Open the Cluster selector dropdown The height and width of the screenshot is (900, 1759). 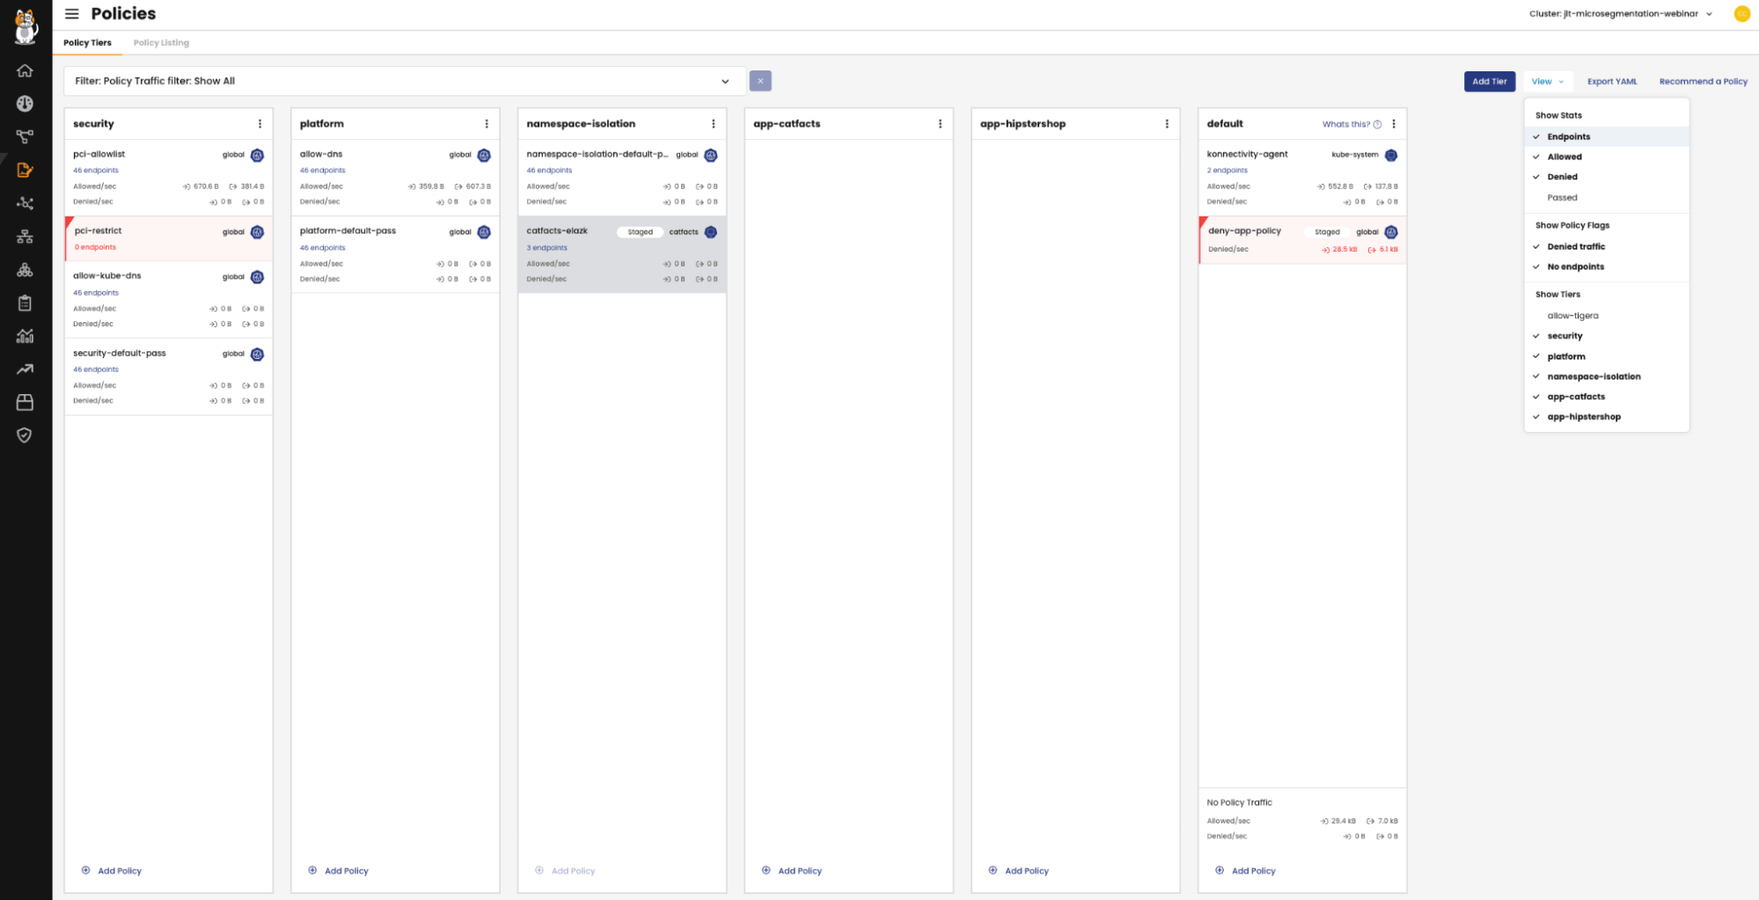1620,14
